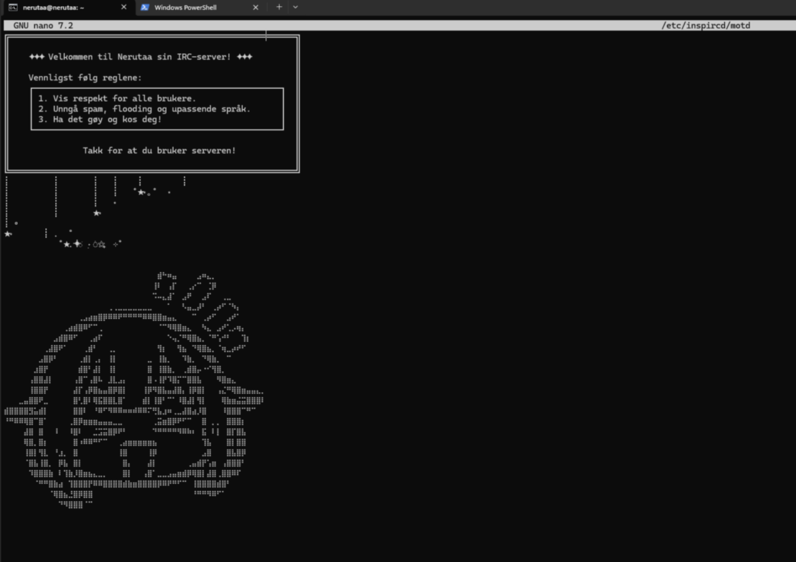Place cursor on the Vennligst følg reglene line
The image size is (796, 562).
[x=85, y=78]
